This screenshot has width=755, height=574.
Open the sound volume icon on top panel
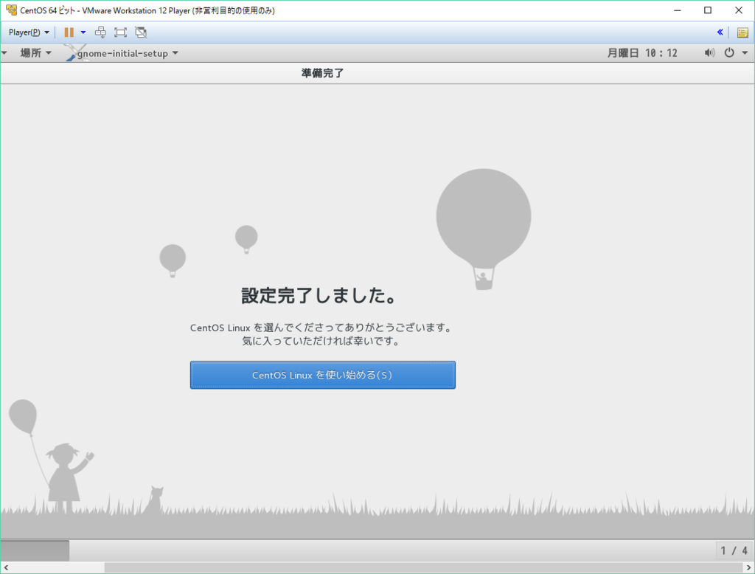(709, 52)
